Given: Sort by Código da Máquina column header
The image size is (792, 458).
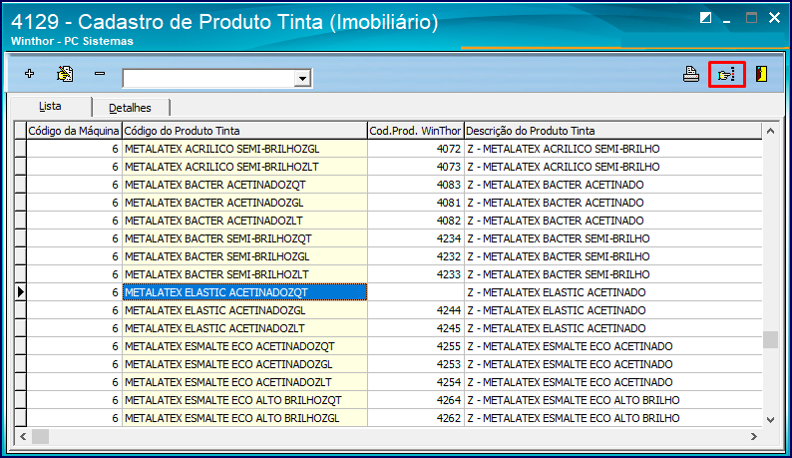Looking at the screenshot, I should tap(74, 131).
